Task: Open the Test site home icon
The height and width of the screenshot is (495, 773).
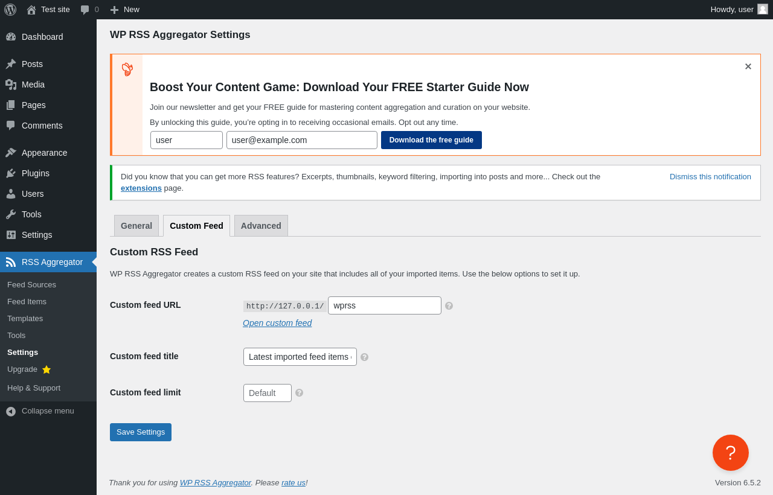Action: 31,10
